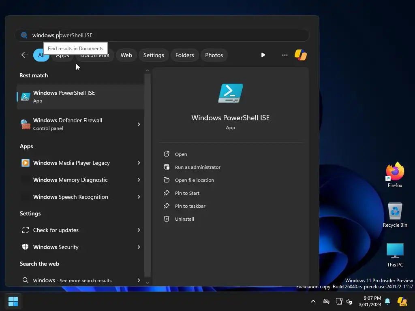The height and width of the screenshot is (311, 415).
Task: Click the three-dot more options icon
Action: point(285,55)
